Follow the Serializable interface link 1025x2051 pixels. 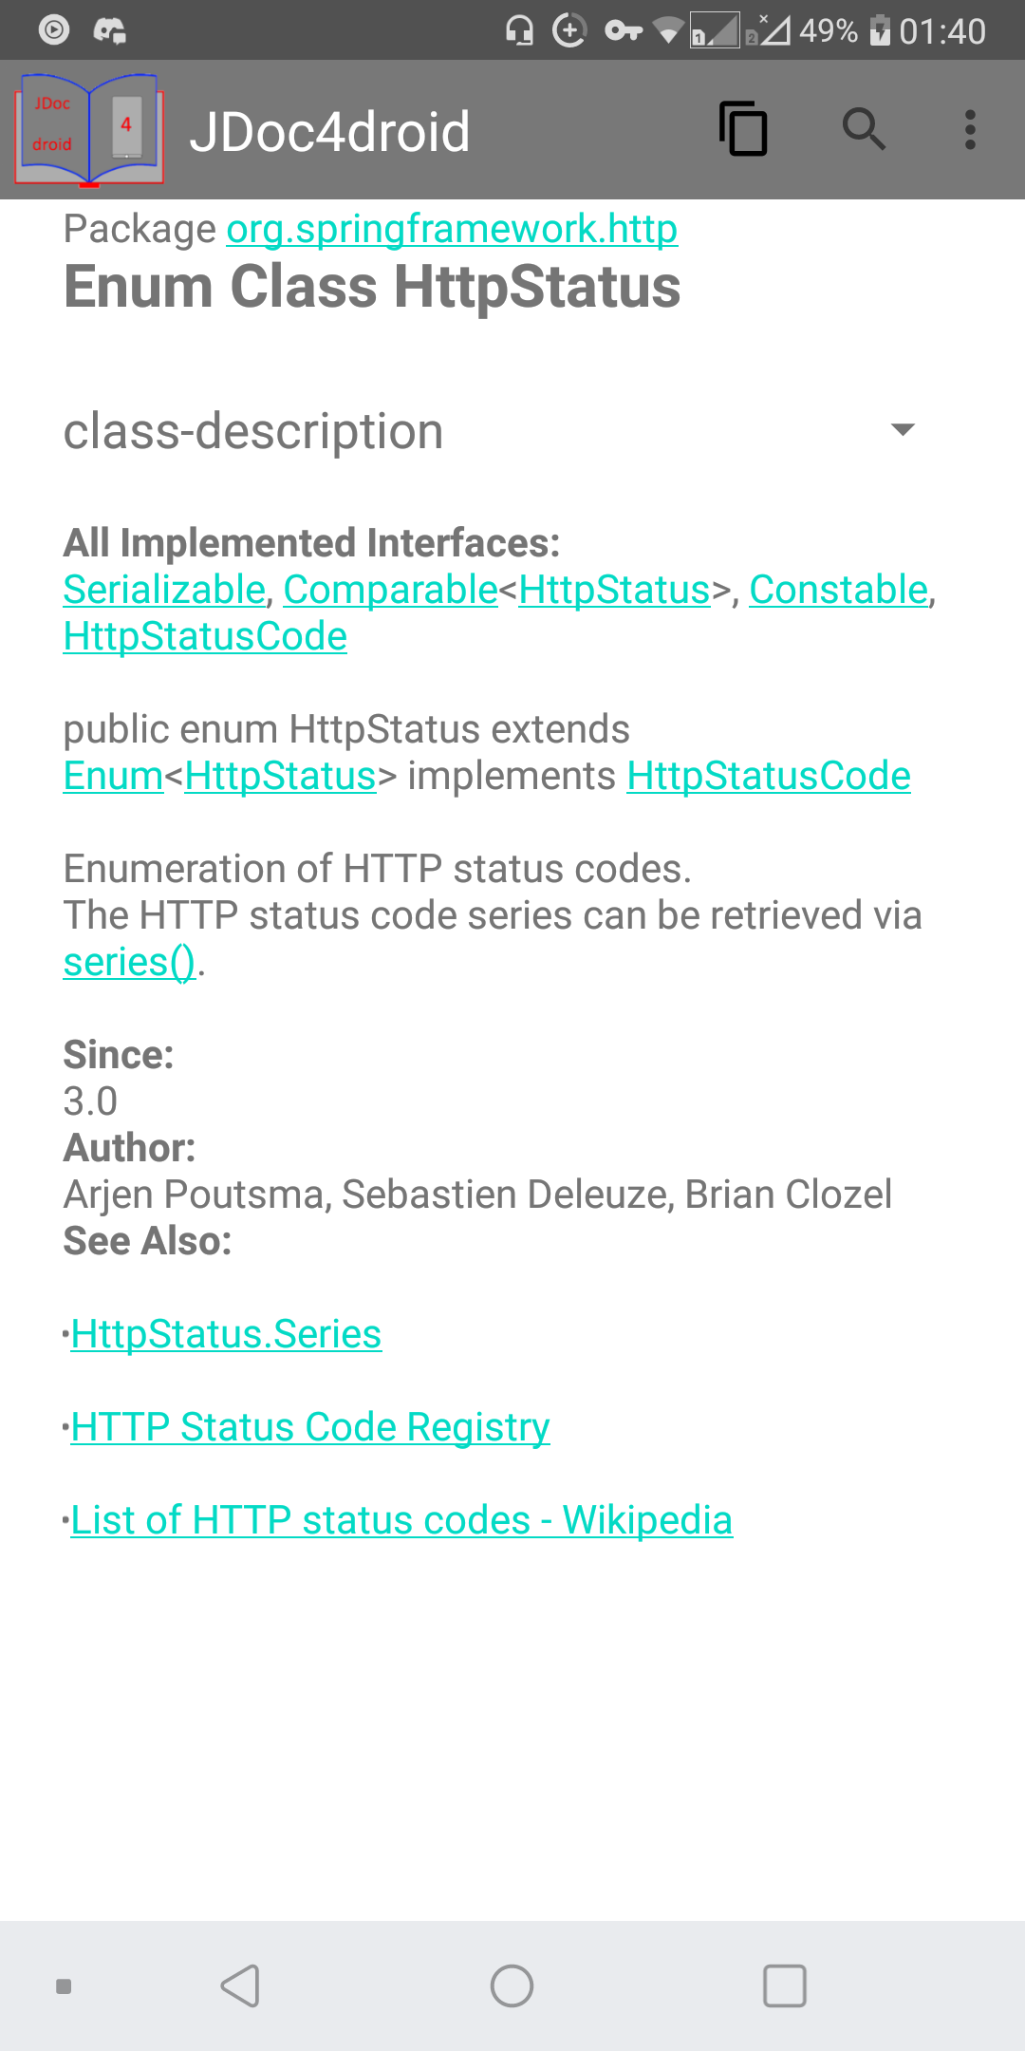(x=164, y=590)
